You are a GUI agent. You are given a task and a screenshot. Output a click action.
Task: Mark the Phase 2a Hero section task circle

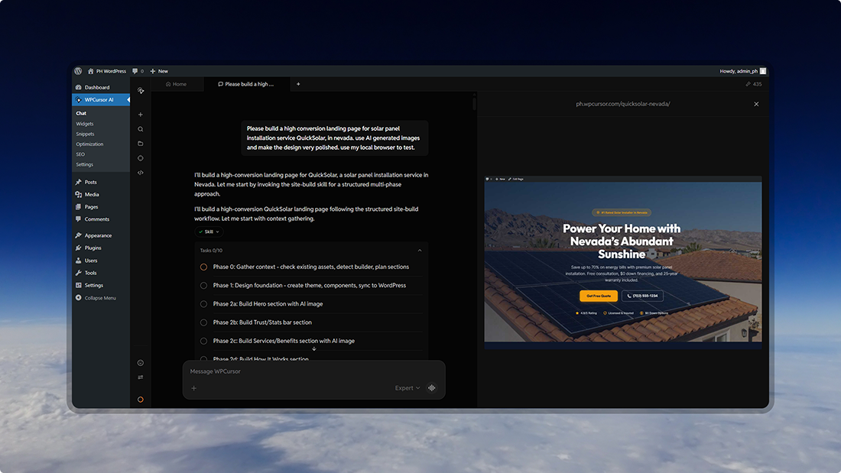tap(203, 303)
